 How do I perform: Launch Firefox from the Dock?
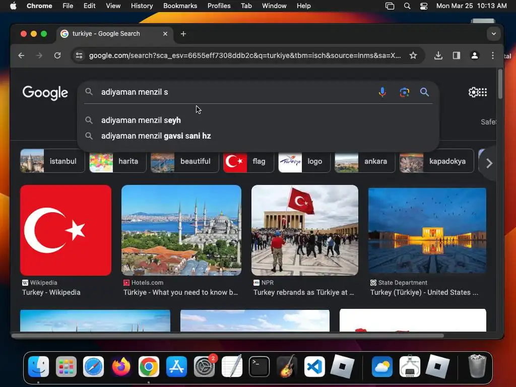click(x=121, y=366)
